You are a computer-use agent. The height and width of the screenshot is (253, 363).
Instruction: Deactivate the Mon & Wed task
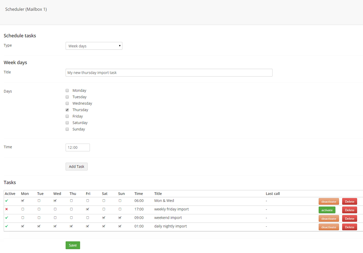(329, 202)
